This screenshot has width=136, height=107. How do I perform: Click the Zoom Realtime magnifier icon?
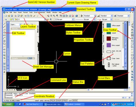(x=51, y=16)
